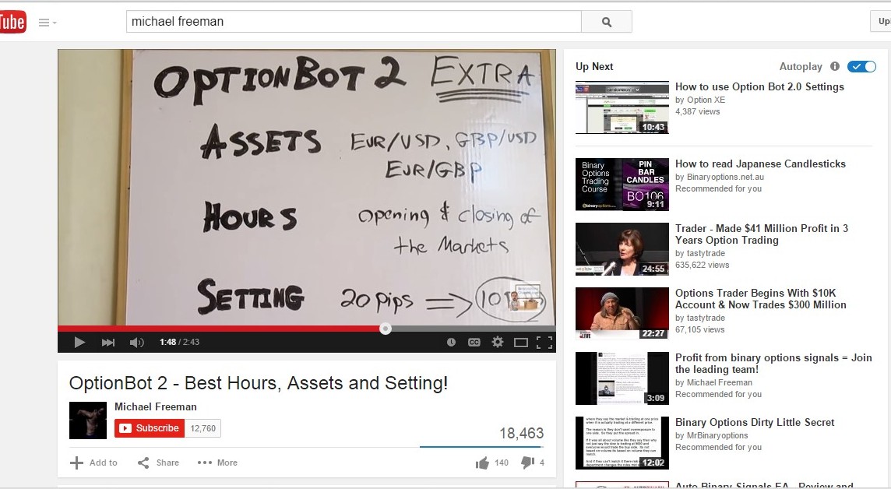Click the video overlay watermark in whiteboard corner
The height and width of the screenshot is (489, 891).
pyautogui.click(x=526, y=297)
